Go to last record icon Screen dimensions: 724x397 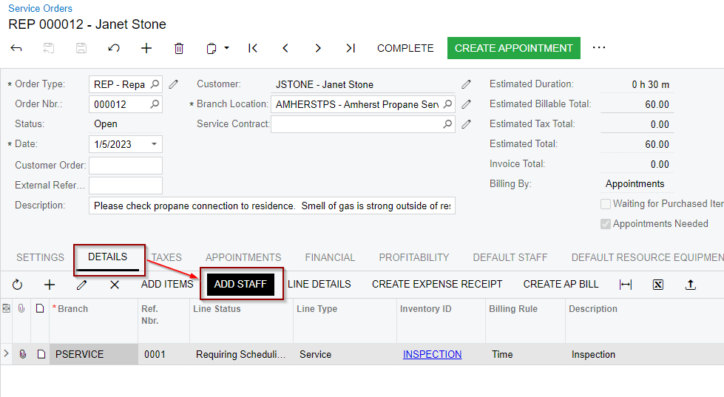click(x=351, y=48)
